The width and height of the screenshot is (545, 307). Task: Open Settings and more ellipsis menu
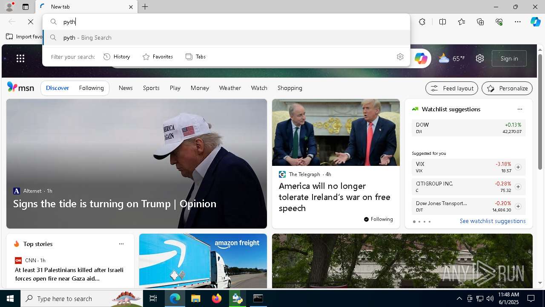[x=518, y=22]
